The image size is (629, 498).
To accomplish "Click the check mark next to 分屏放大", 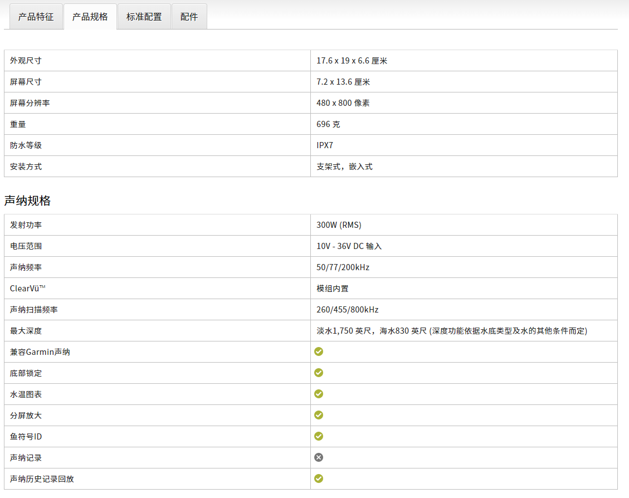I will [x=319, y=415].
